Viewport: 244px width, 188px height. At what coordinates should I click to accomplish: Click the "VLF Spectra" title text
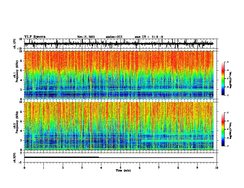tap(35, 37)
